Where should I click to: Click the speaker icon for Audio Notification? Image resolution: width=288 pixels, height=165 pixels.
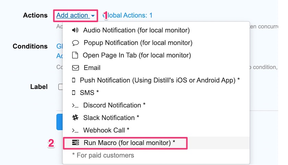(x=75, y=30)
